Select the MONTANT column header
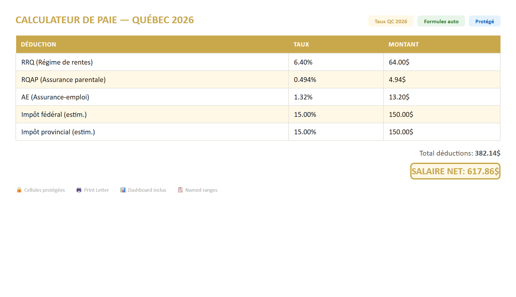The width and height of the screenshot is (516, 297). point(442,44)
